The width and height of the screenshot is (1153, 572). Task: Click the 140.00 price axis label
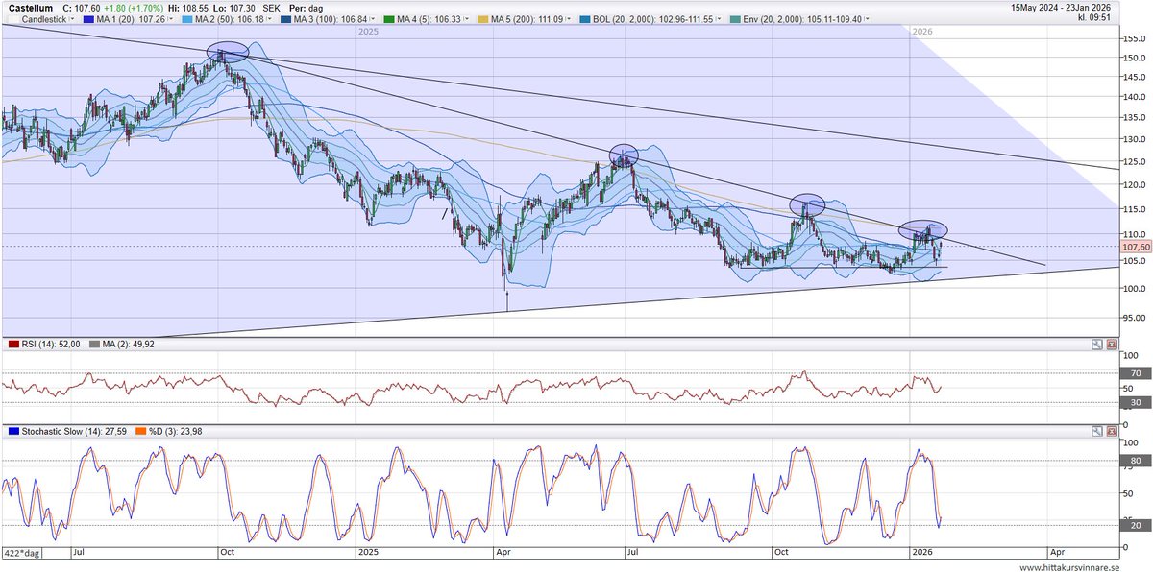1135,96
